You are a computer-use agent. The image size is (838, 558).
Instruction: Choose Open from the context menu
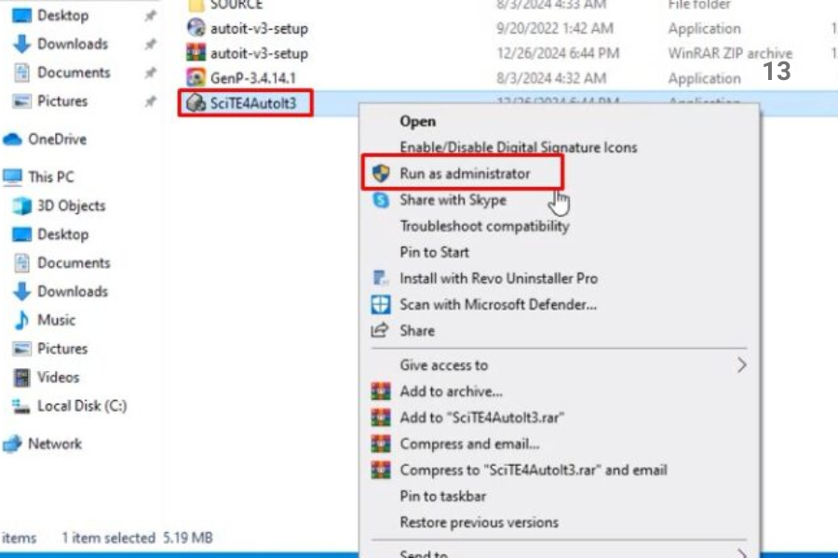pos(417,121)
